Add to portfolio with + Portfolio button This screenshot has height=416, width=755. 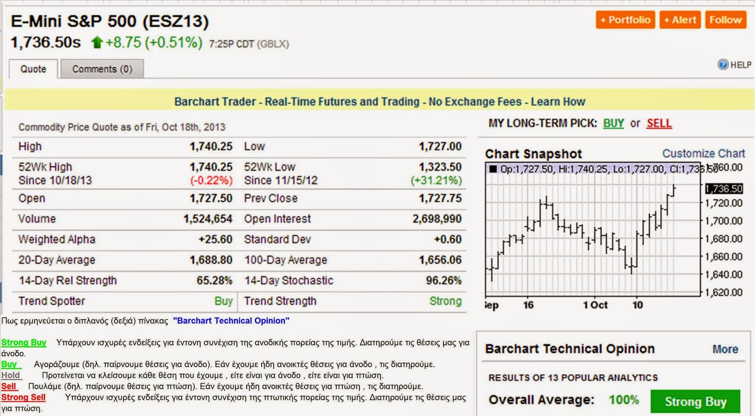625,20
